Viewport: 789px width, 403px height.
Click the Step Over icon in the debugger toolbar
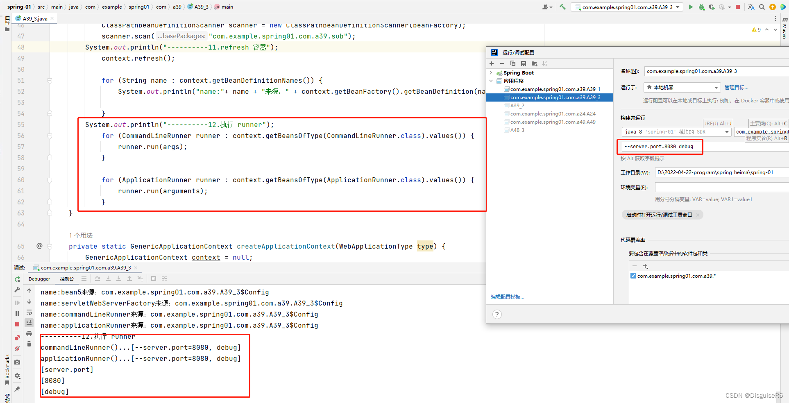coord(97,279)
